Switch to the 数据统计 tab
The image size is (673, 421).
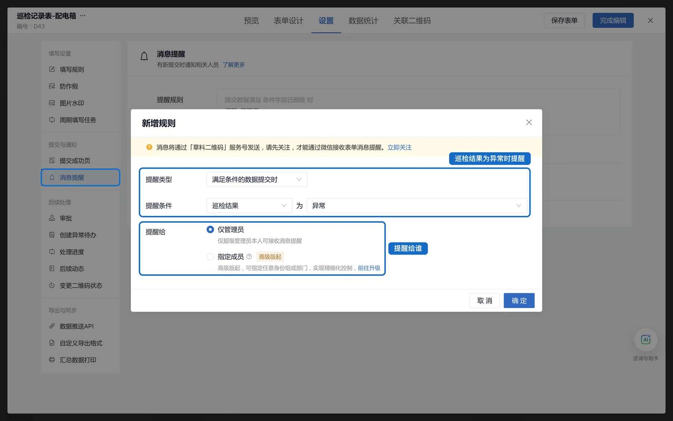(363, 21)
